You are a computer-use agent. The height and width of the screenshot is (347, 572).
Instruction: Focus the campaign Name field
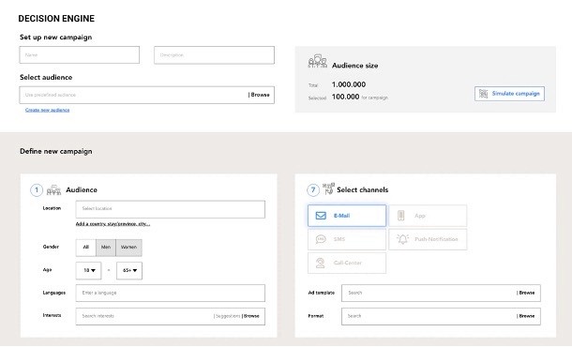[x=80, y=55]
